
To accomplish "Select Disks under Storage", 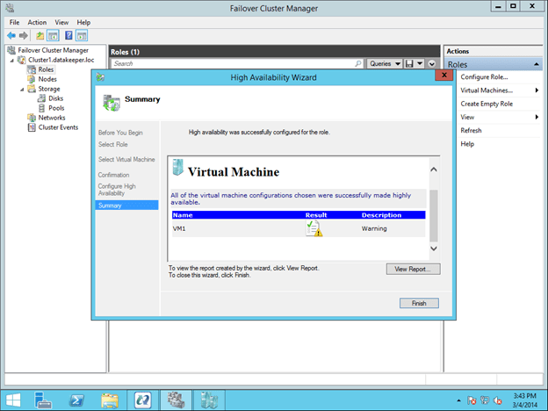I will pos(55,98).
